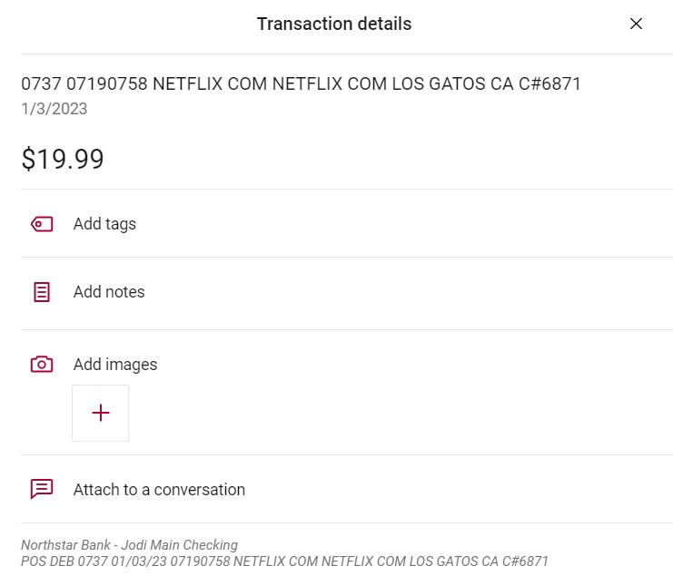
Task: Close the Transaction details dialog
Action: point(636,24)
